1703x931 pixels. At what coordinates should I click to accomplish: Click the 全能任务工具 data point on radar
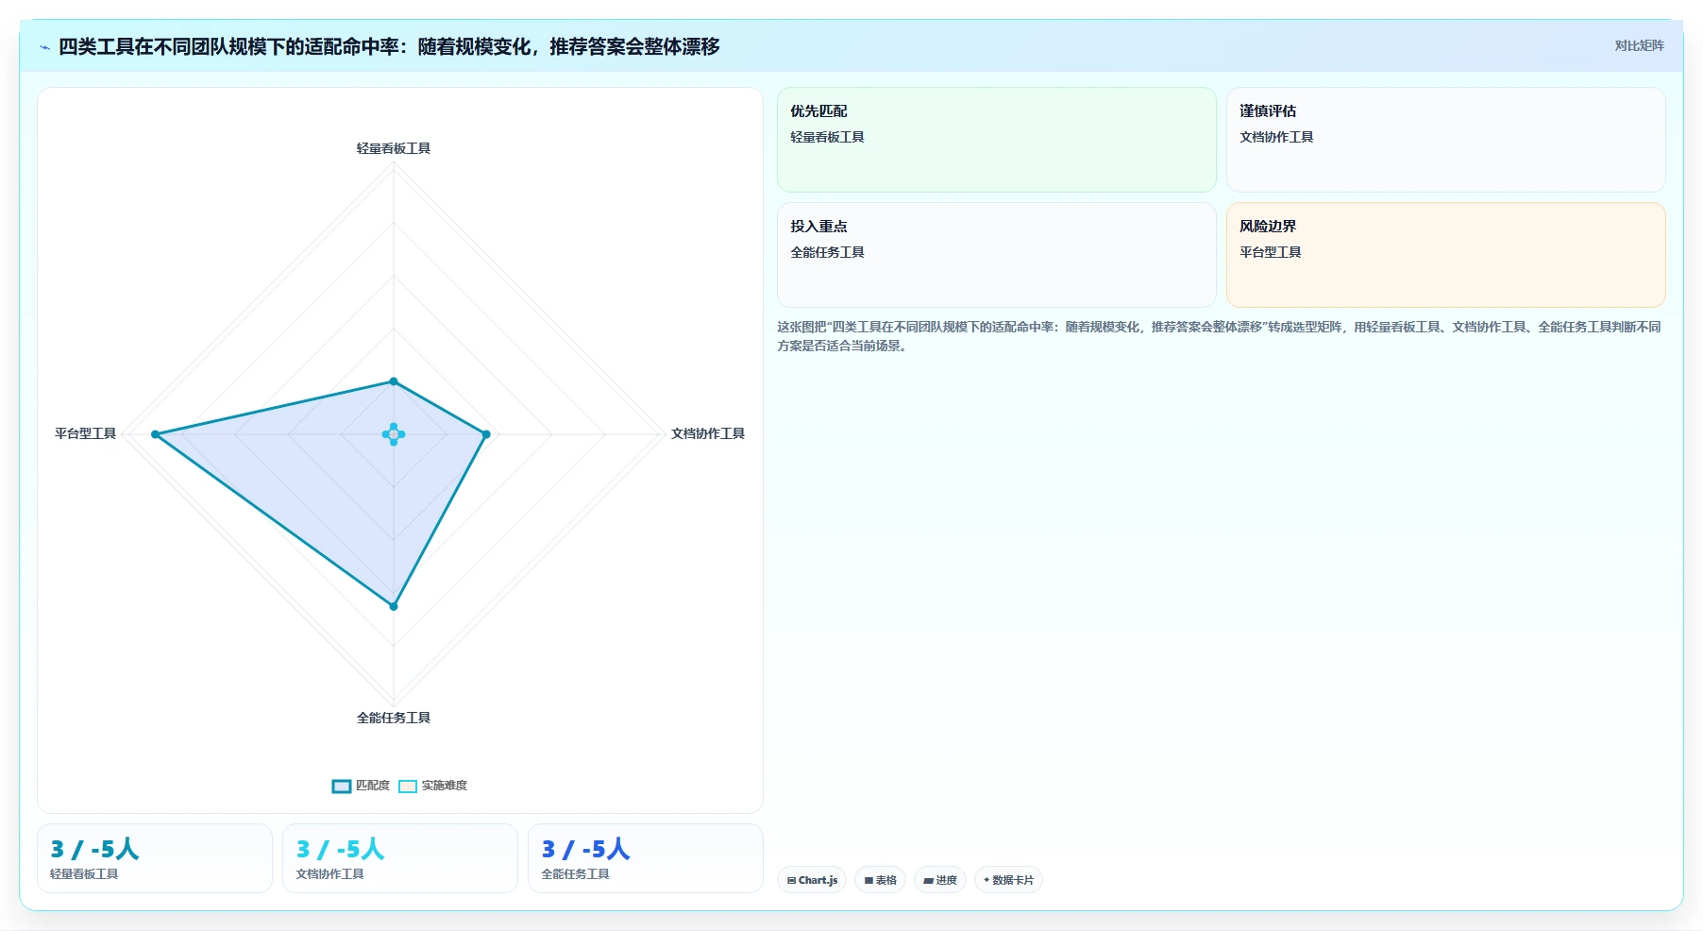tap(394, 606)
